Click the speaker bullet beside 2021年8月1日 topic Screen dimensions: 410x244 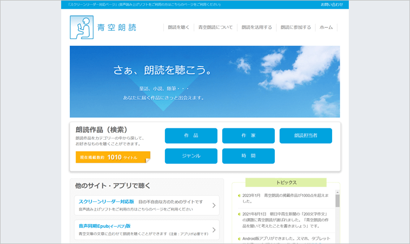coord(239,213)
